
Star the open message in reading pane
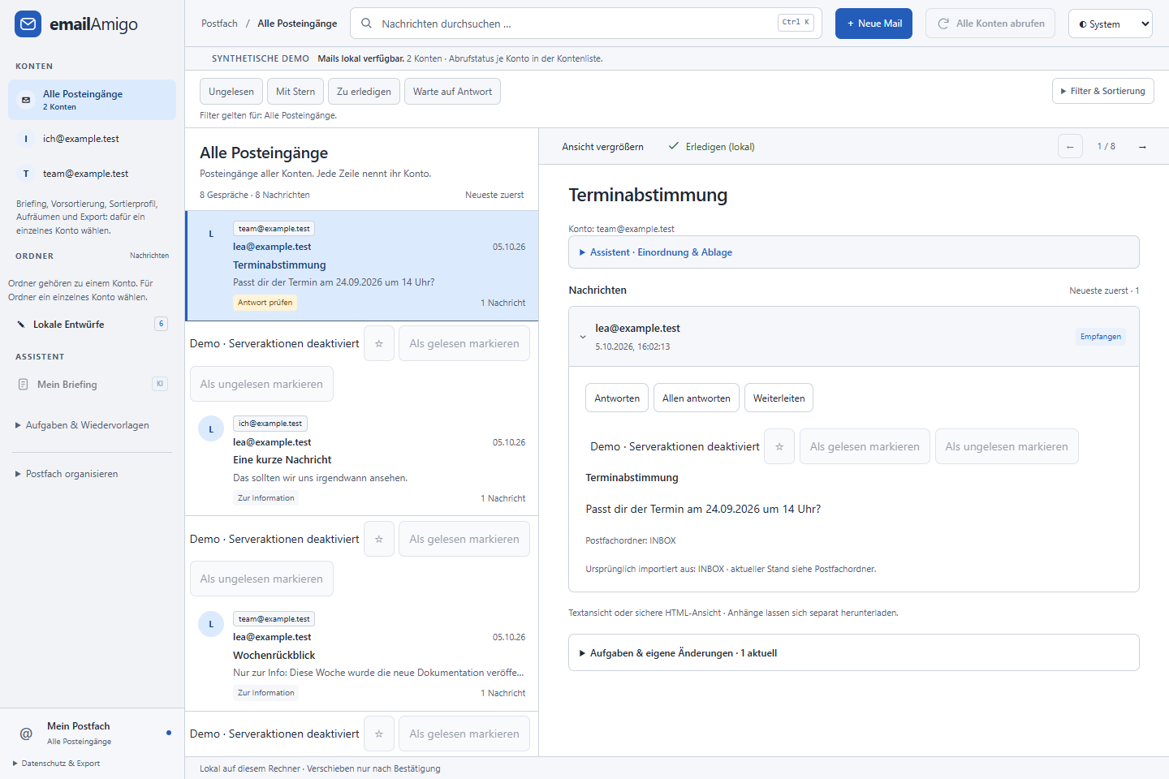click(x=779, y=446)
